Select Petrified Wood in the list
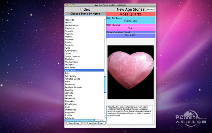212x133 pixels. [x=71, y=26]
